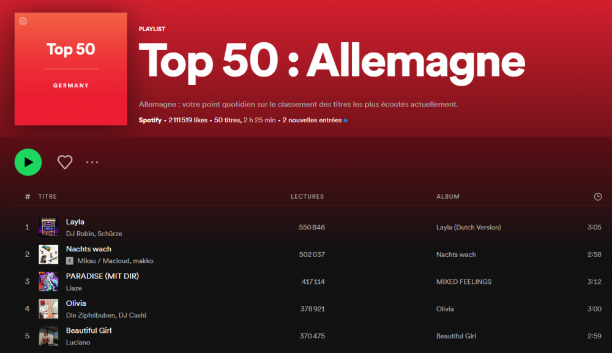Click track number 3 of PARADISE
612x353 pixels.
[x=27, y=281]
